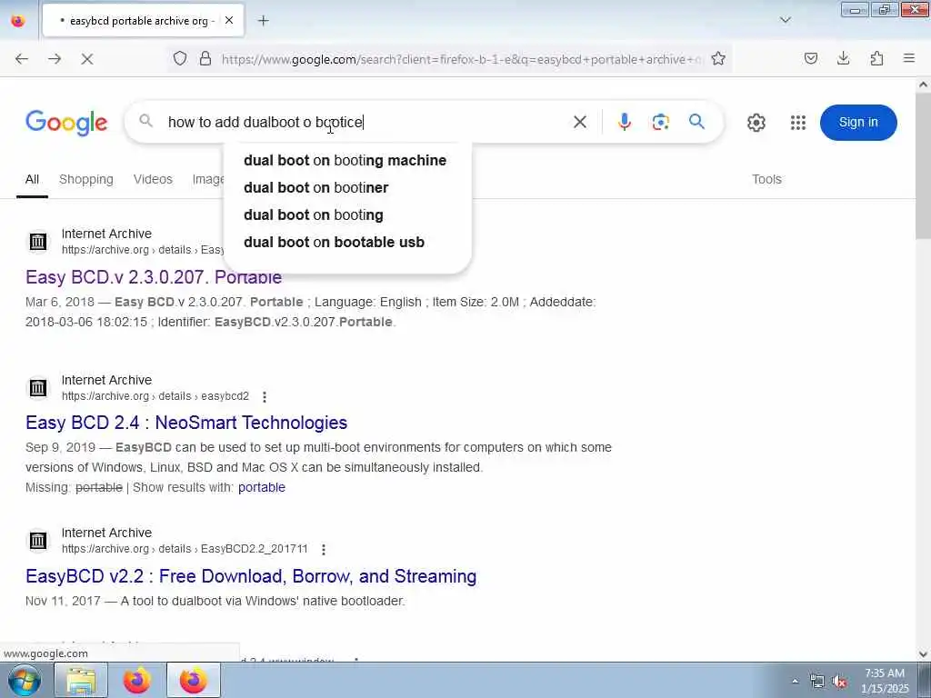View site info via the padlock icon

[205, 58]
